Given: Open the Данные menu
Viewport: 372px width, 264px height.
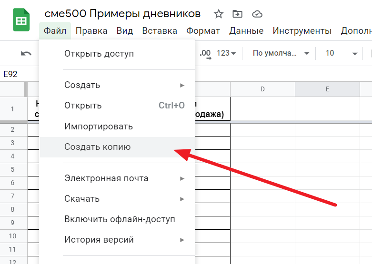Looking at the screenshot, I should coord(246,31).
